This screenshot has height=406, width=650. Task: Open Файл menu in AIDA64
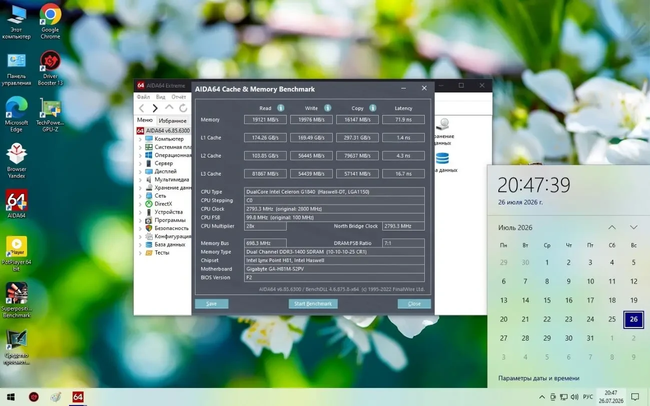click(143, 97)
